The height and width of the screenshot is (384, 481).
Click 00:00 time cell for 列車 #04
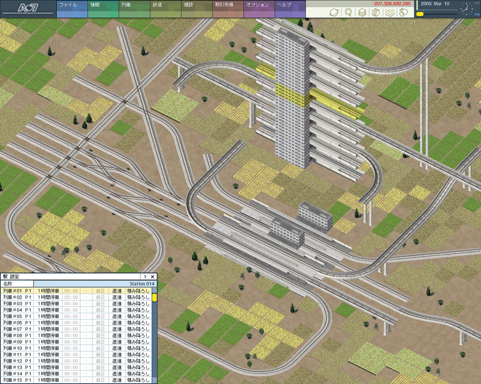coord(71,310)
